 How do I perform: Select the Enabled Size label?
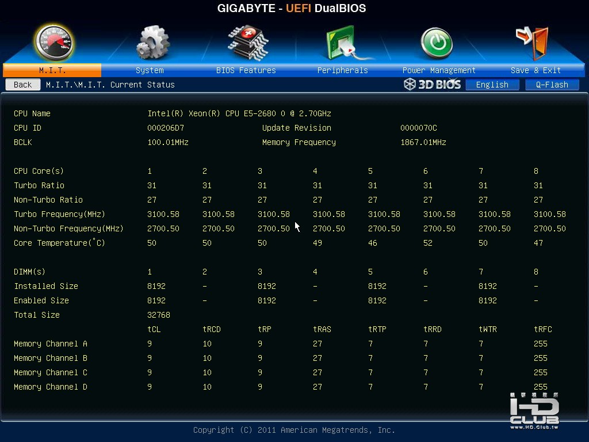tap(41, 300)
